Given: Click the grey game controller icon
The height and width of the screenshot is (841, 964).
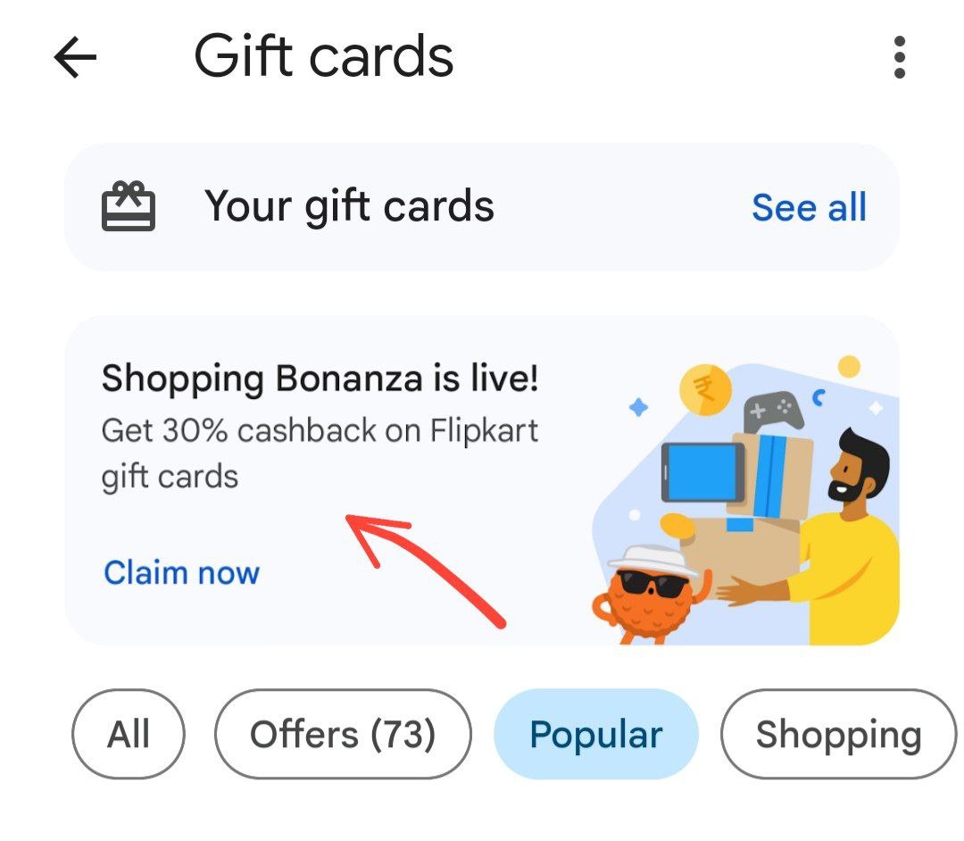Looking at the screenshot, I should click(x=773, y=412).
